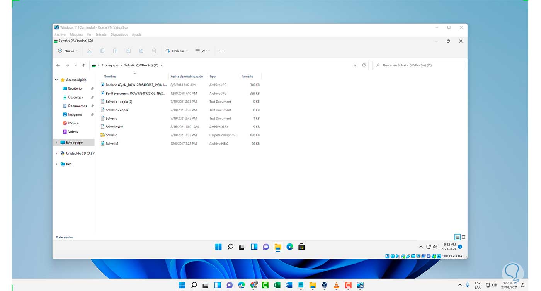Switch to large thumbnails view icon
The height and width of the screenshot is (291, 541).
(463, 237)
